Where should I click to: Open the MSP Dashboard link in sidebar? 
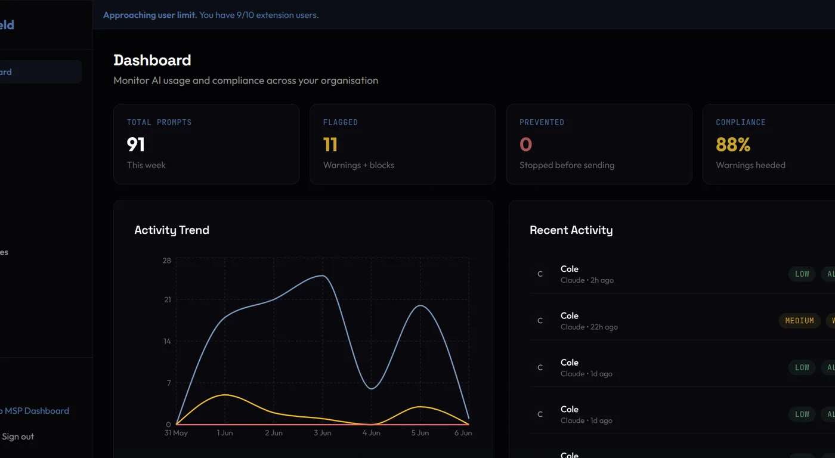tap(35, 411)
